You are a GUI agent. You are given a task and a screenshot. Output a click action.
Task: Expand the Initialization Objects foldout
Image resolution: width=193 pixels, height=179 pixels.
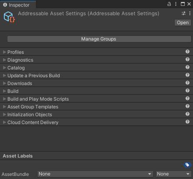pos(4,115)
